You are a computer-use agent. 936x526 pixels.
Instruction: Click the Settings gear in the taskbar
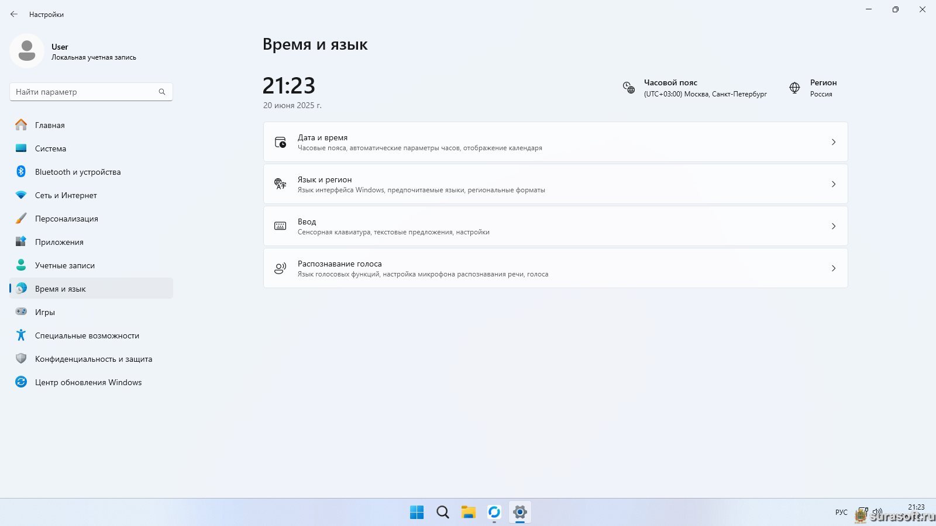point(520,513)
